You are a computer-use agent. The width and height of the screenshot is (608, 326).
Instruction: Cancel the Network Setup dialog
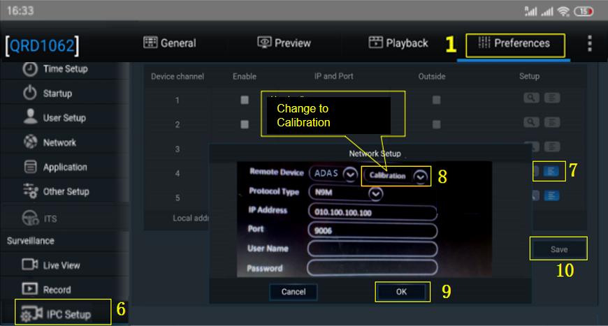(x=294, y=292)
